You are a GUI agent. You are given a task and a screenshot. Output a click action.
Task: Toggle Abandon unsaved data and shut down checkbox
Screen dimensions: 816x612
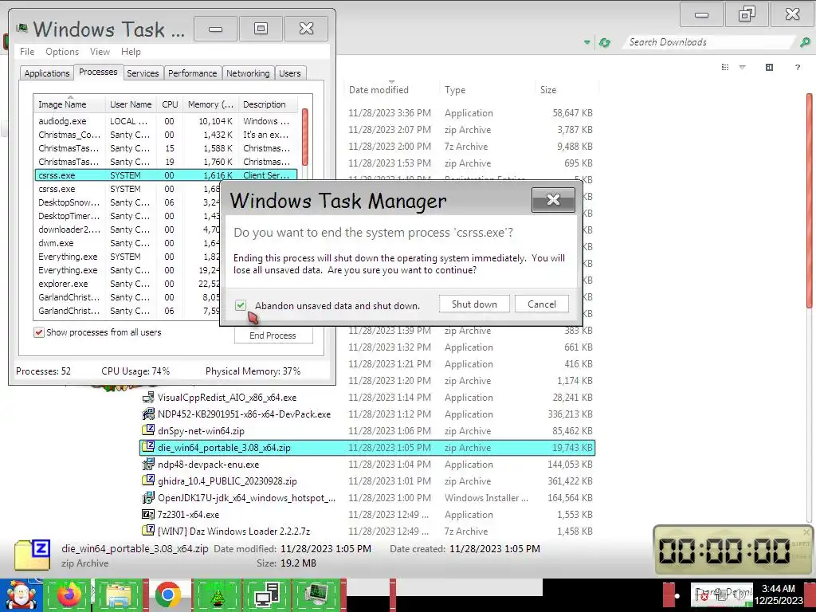241,305
